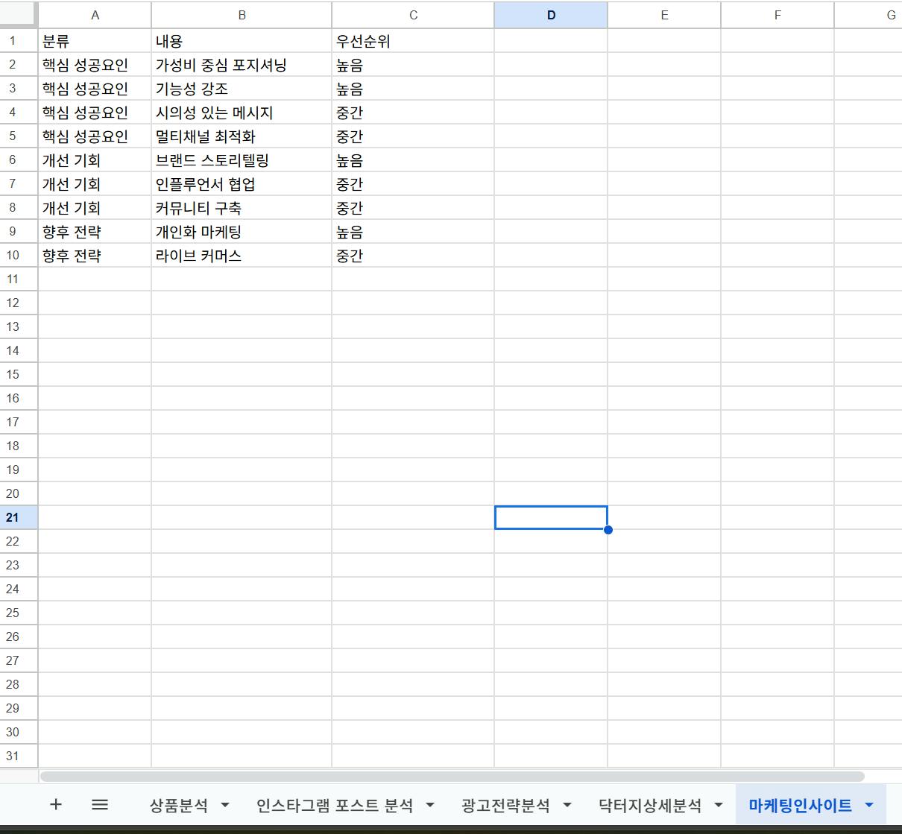Click 중간 priority in row 7
The width and height of the screenshot is (902, 834).
pyautogui.click(x=413, y=184)
